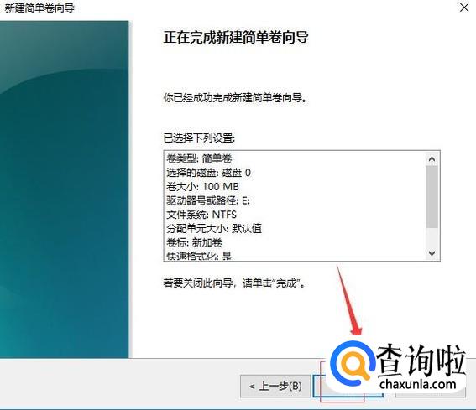Select the 卷大小: 100 MB line
The image size is (476, 410).
click(202, 186)
